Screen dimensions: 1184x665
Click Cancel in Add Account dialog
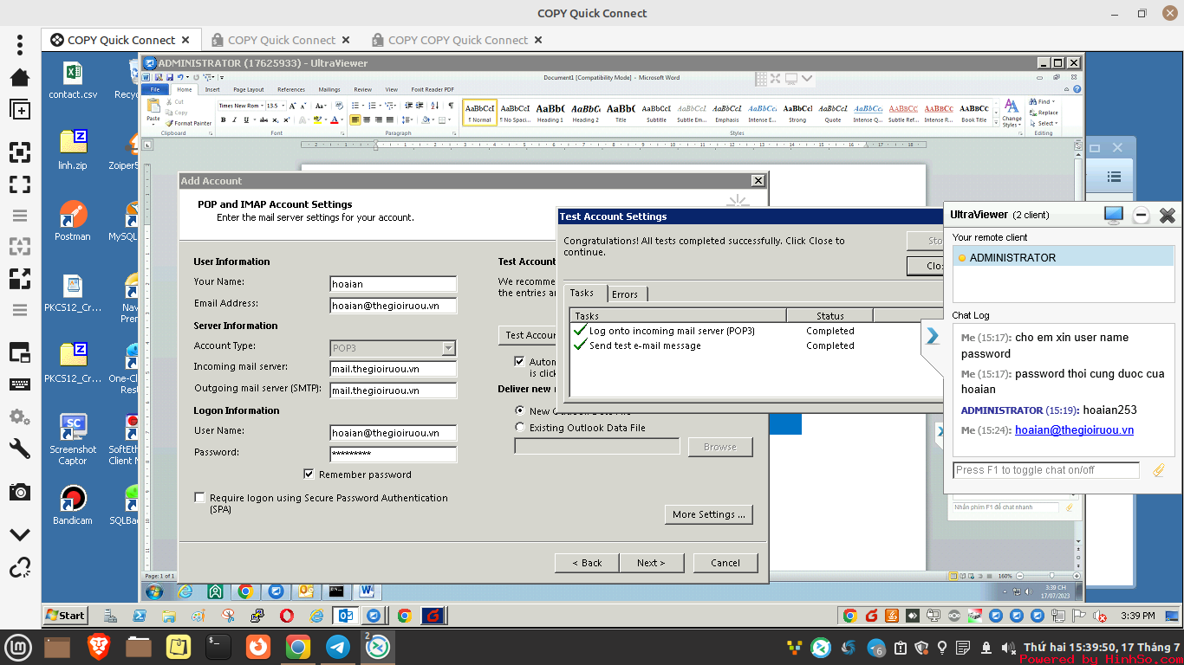point(725,563)
